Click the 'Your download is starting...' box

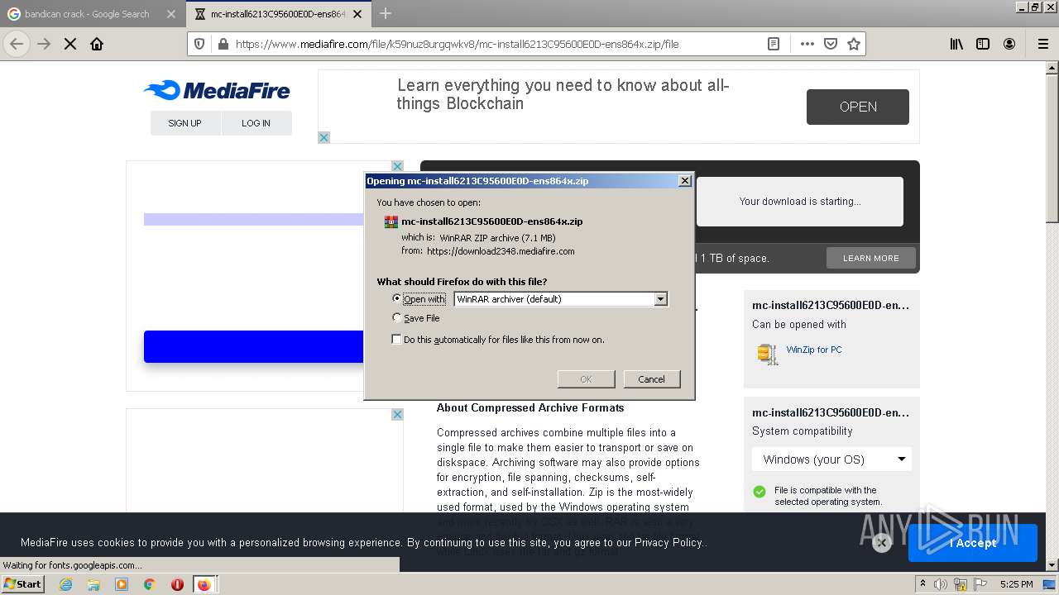tap(800, 201)
